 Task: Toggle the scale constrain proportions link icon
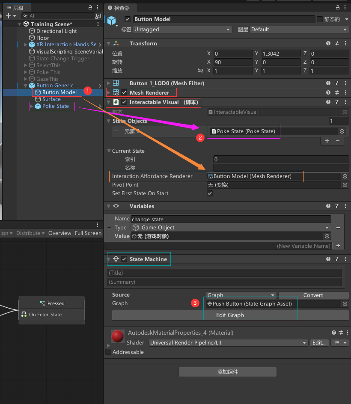tap(200, 71)
